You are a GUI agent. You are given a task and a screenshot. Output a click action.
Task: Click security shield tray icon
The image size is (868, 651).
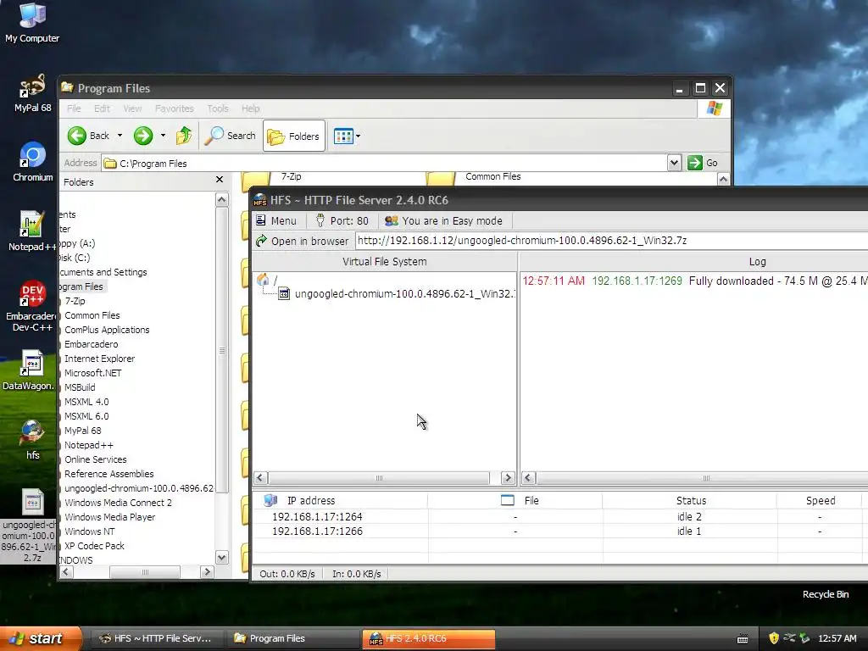point(774,638)
